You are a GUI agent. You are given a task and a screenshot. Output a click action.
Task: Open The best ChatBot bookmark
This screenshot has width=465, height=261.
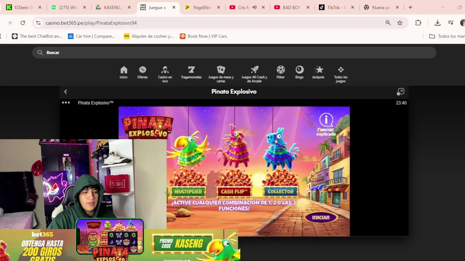(37, 36)
